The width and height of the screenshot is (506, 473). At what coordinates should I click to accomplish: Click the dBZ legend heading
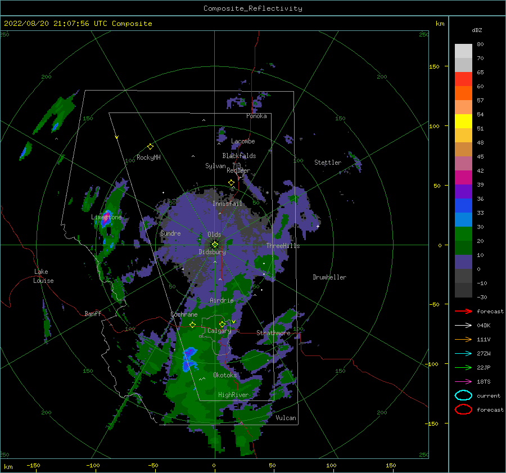[x=477, y=30]
